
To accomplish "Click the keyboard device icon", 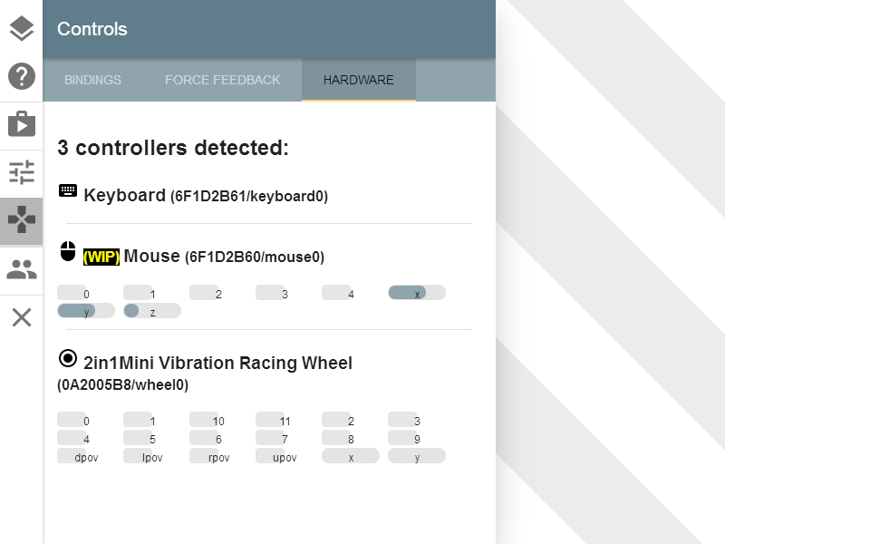I will pyautogui.click(x=68, y=191).
